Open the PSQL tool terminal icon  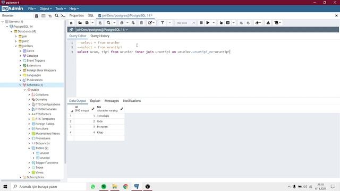pyautogui.click(x=63, y=15)
